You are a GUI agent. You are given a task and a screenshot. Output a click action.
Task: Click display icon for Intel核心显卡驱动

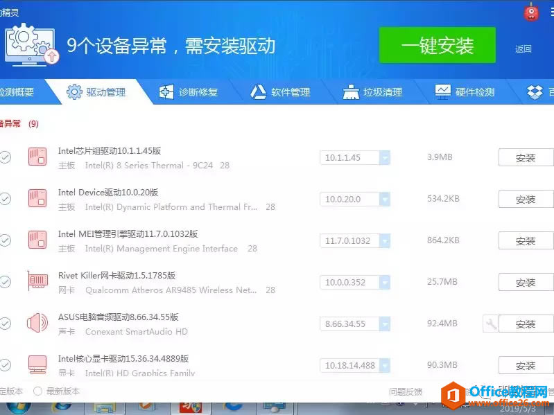tap(37, 364)
